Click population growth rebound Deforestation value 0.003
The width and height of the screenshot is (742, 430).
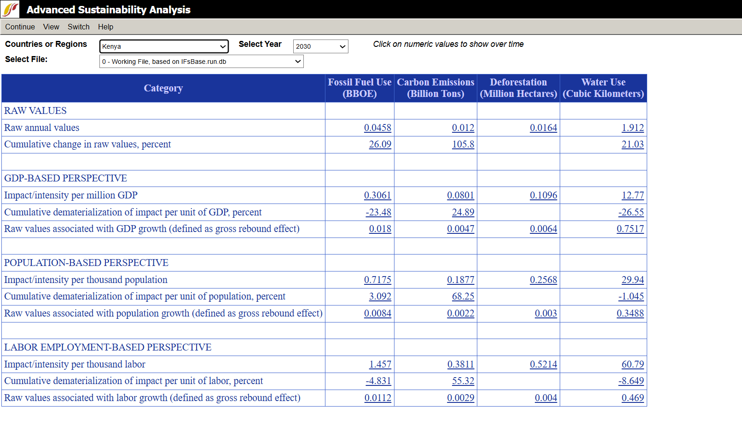click(545, 313)
